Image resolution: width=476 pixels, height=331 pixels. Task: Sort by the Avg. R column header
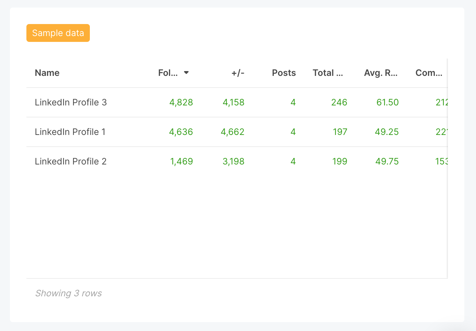click(x=381, y=72)
